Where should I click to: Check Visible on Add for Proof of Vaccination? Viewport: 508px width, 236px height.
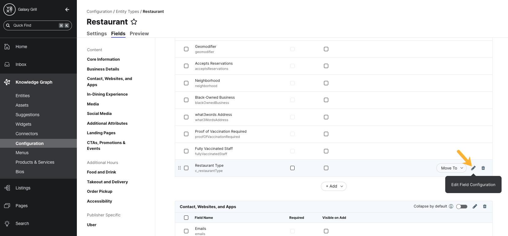[326, 134]
